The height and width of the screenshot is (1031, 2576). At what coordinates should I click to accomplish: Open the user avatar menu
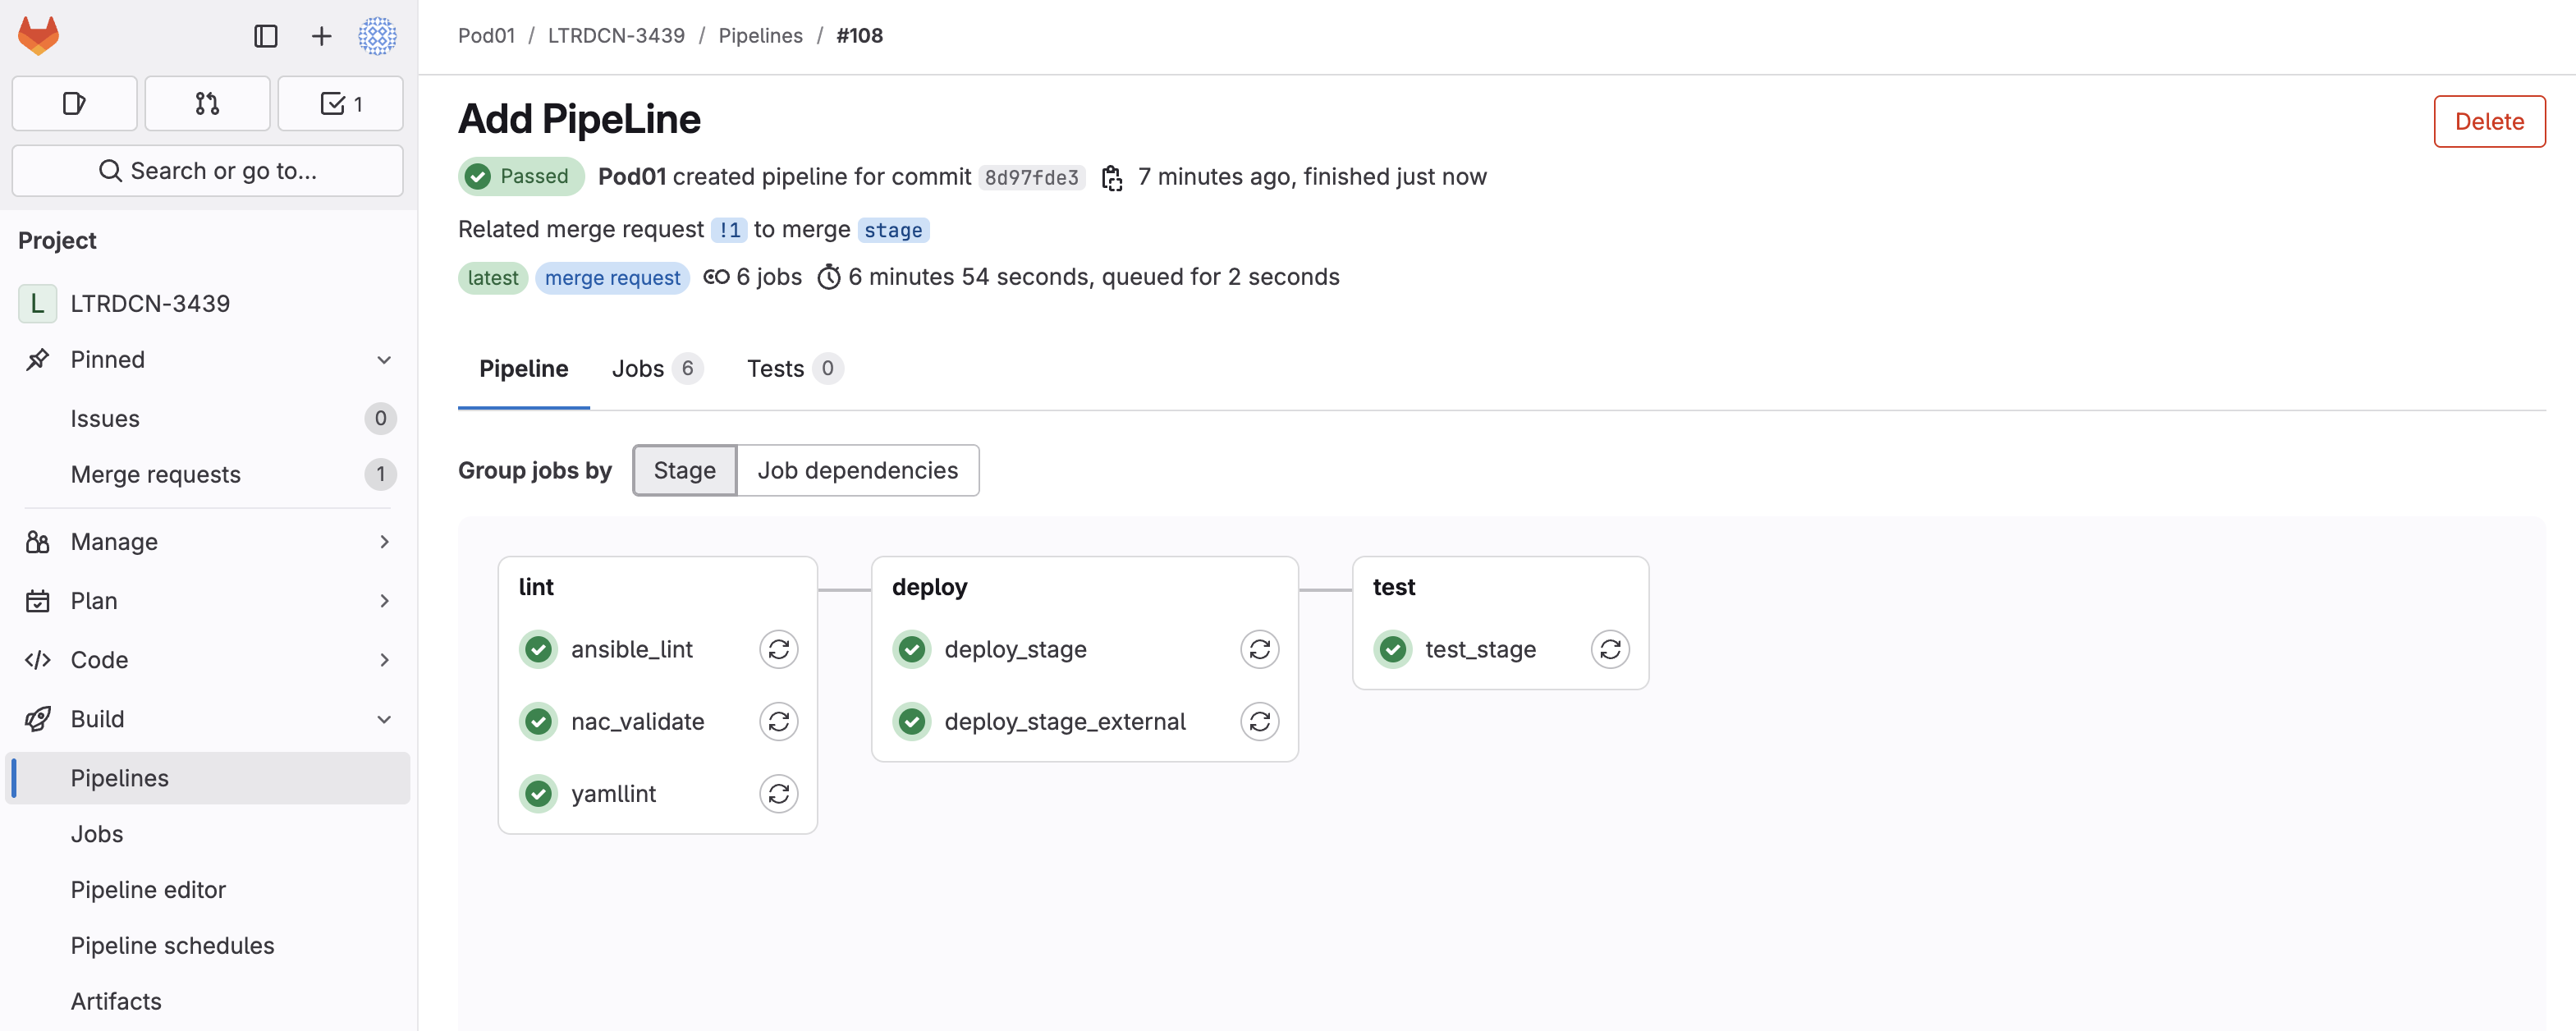click(x=378, y=36)
